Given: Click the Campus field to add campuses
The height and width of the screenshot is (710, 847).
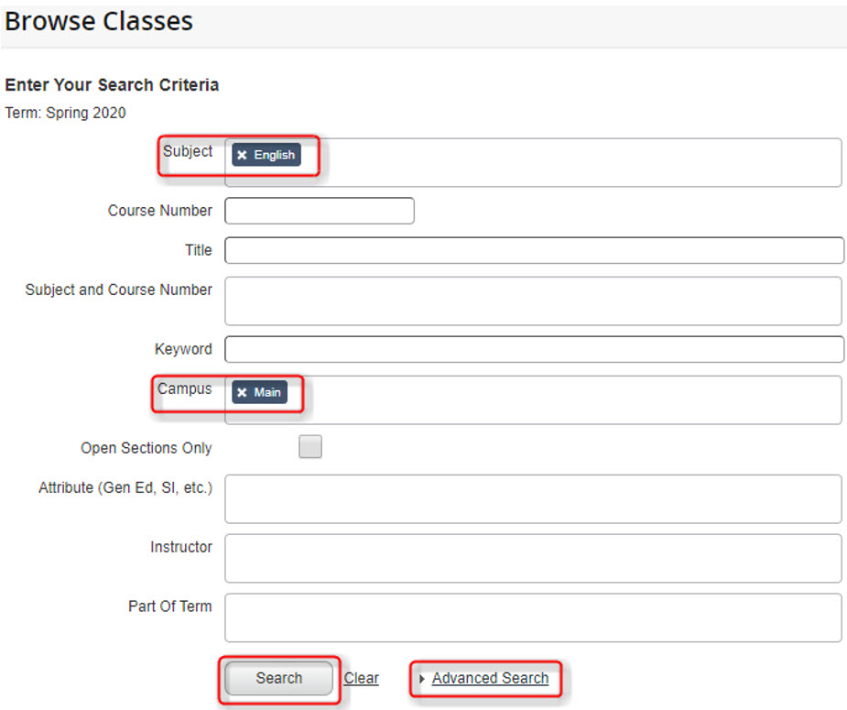Looking at the screenshot, I should pos(549,399).
